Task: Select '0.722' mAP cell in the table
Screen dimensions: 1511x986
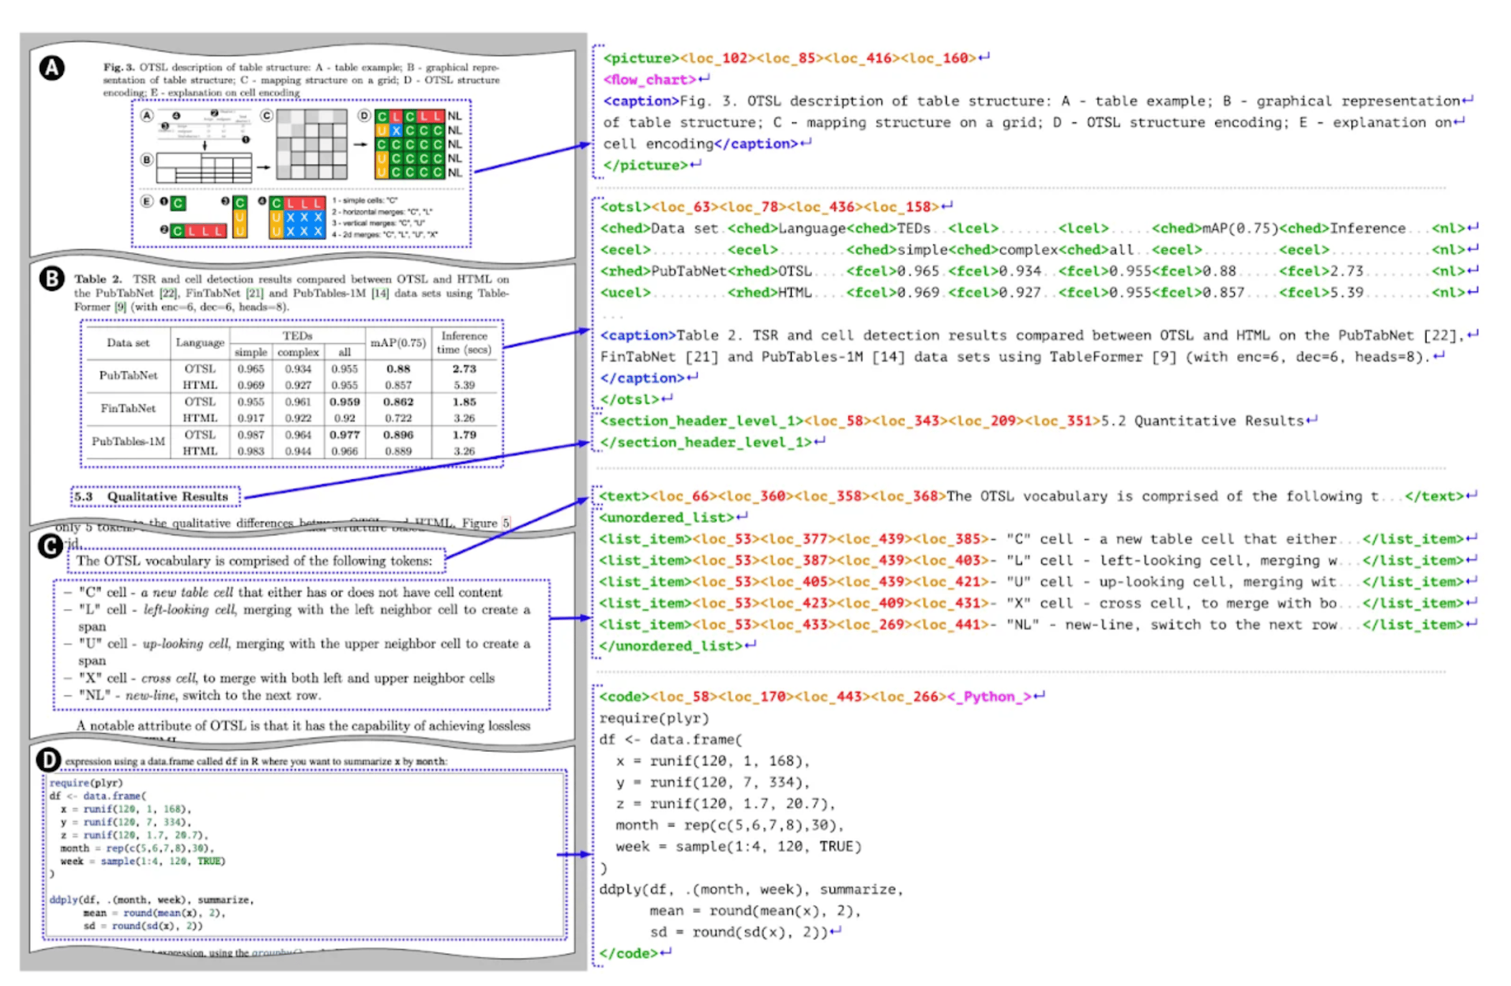Action: point(398,418)
